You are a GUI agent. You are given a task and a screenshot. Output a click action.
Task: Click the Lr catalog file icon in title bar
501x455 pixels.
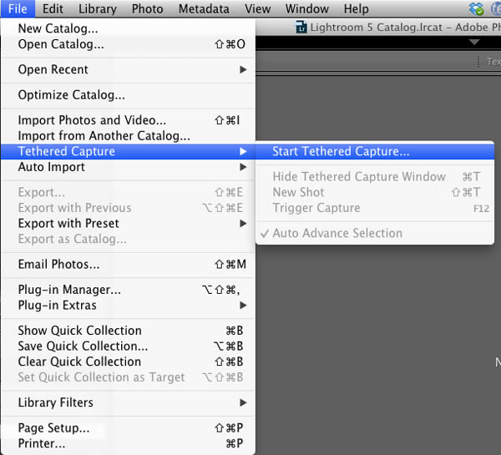(302, 27)
